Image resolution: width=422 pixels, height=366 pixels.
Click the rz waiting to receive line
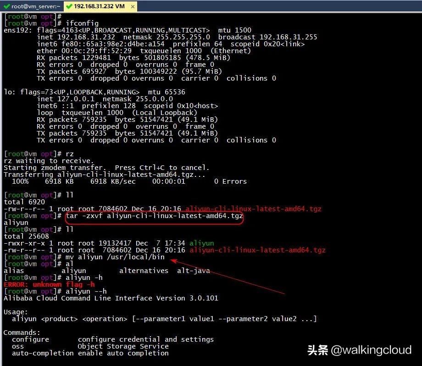pos(49,161)
